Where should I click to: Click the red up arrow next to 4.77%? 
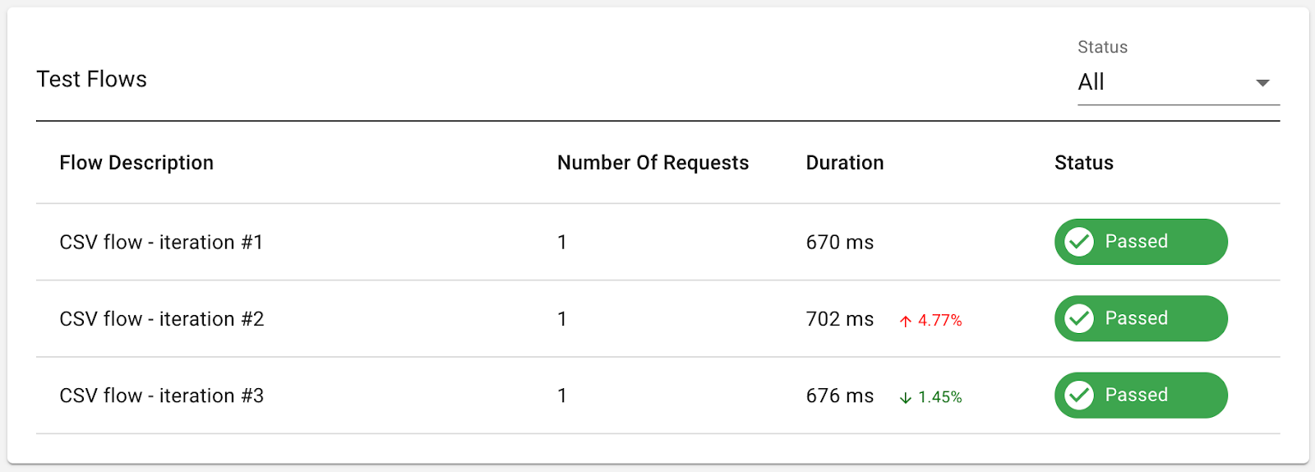[x=906, y=321]
